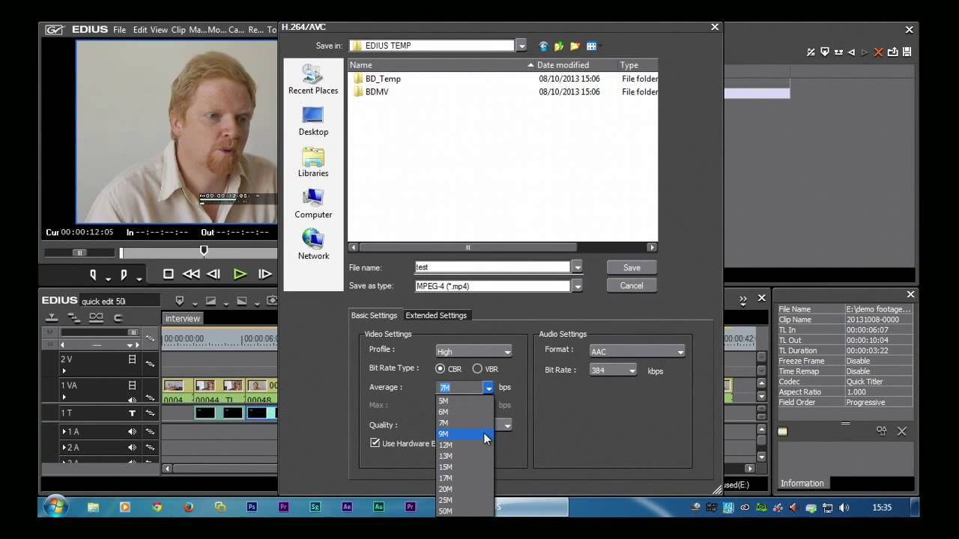Toggle Use Hardware Encoder checkbox
Screen dimensions: 959x539
[375, 443]
